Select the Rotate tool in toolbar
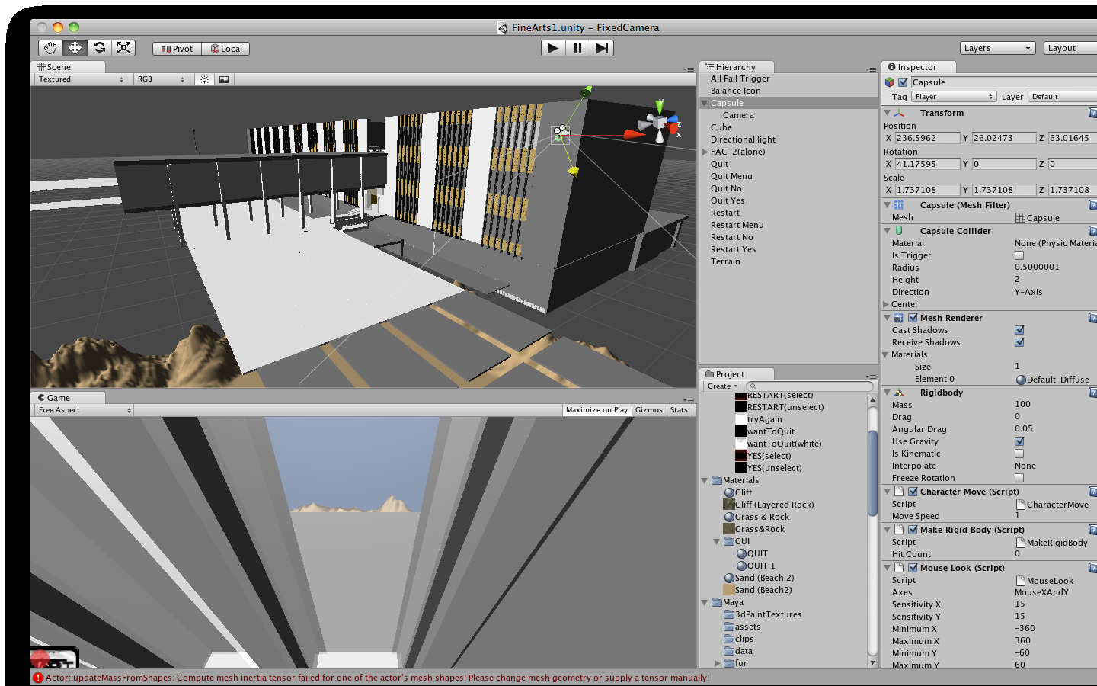1097x686 pixels. click(x=99, y=48)
